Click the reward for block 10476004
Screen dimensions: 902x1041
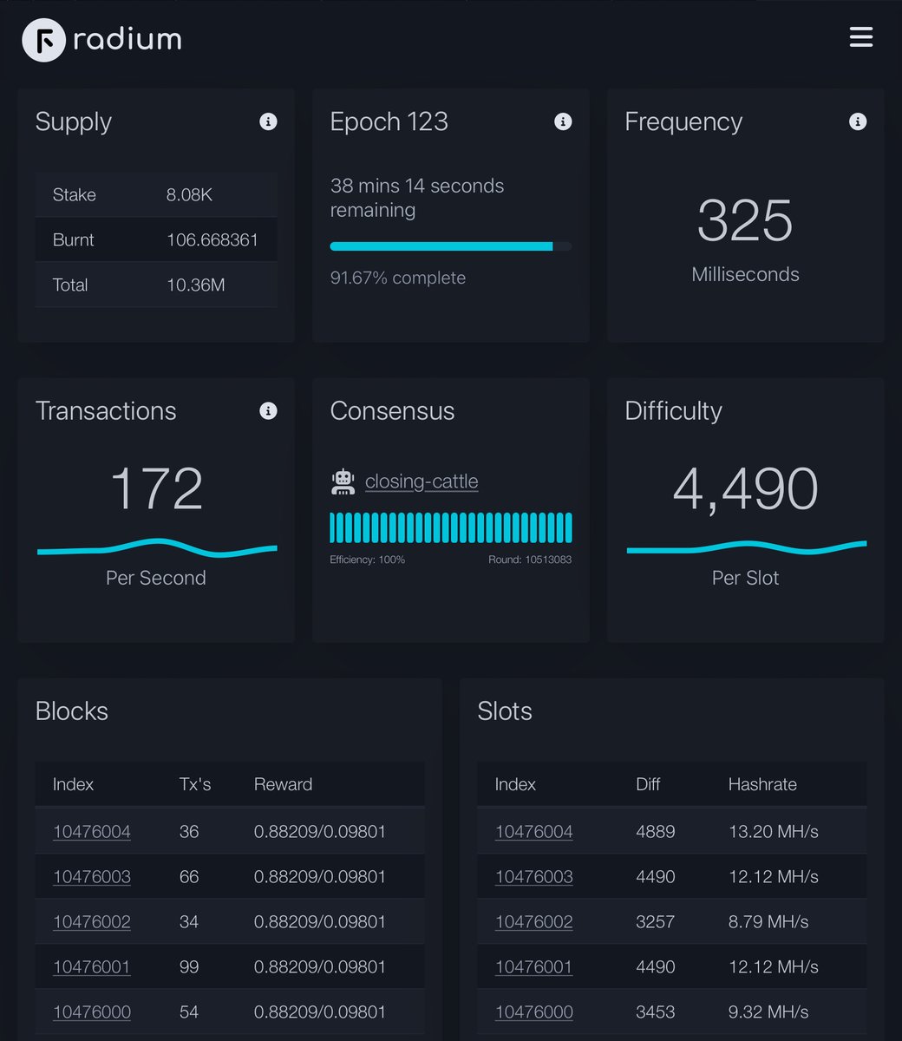click(x=320, y=832)
